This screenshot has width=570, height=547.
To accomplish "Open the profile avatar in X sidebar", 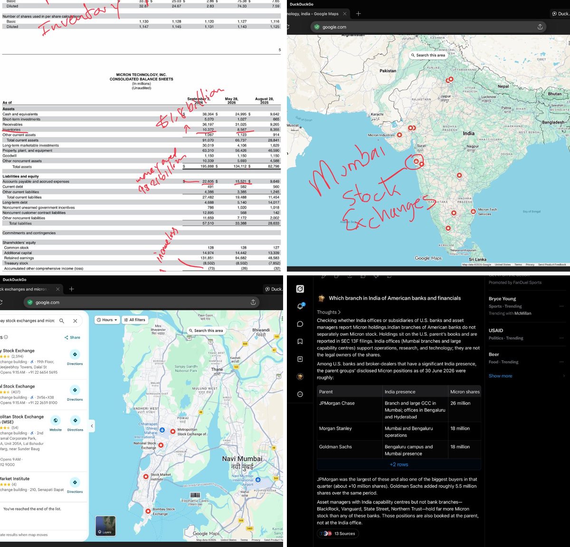I will click(300, 377).
